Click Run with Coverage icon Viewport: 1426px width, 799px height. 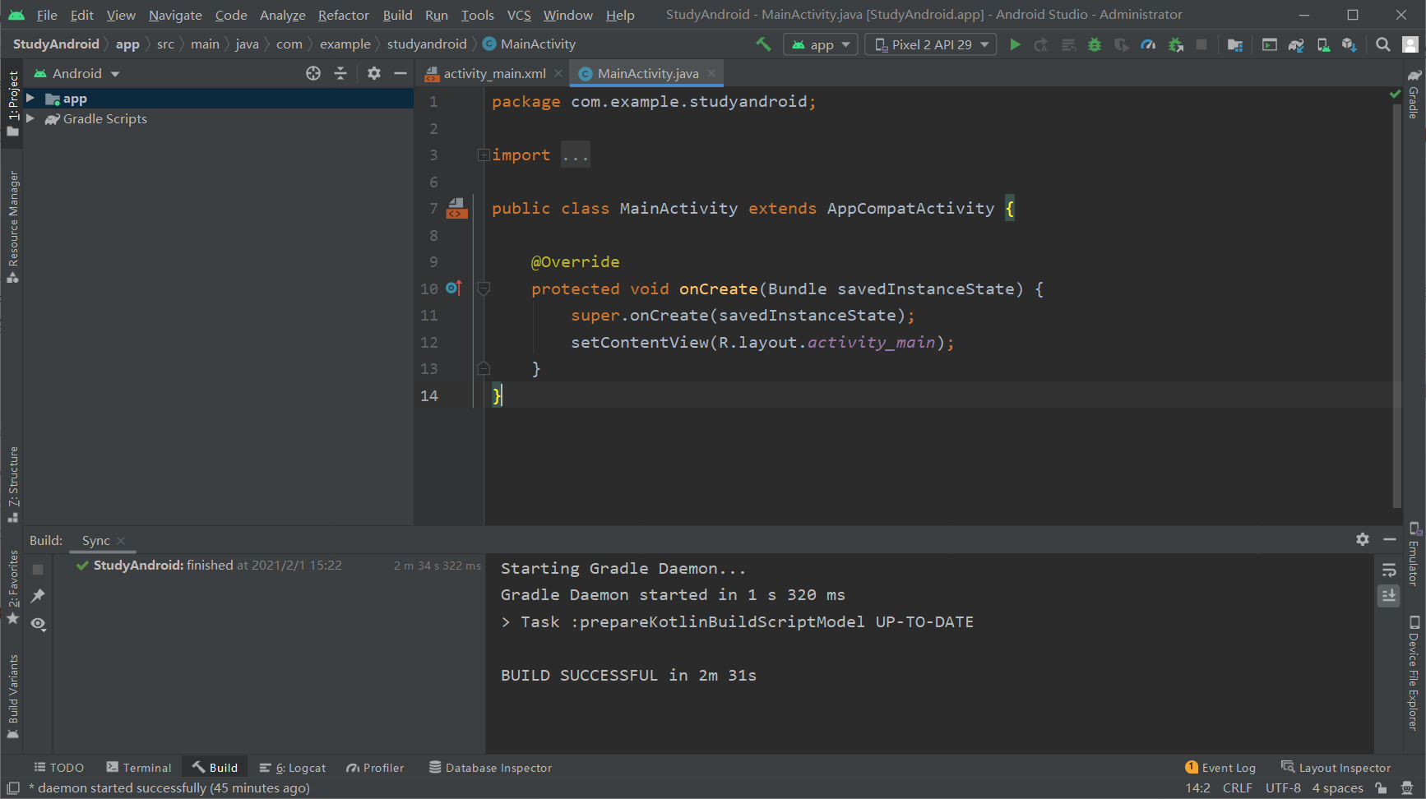tap(1122, 44)
